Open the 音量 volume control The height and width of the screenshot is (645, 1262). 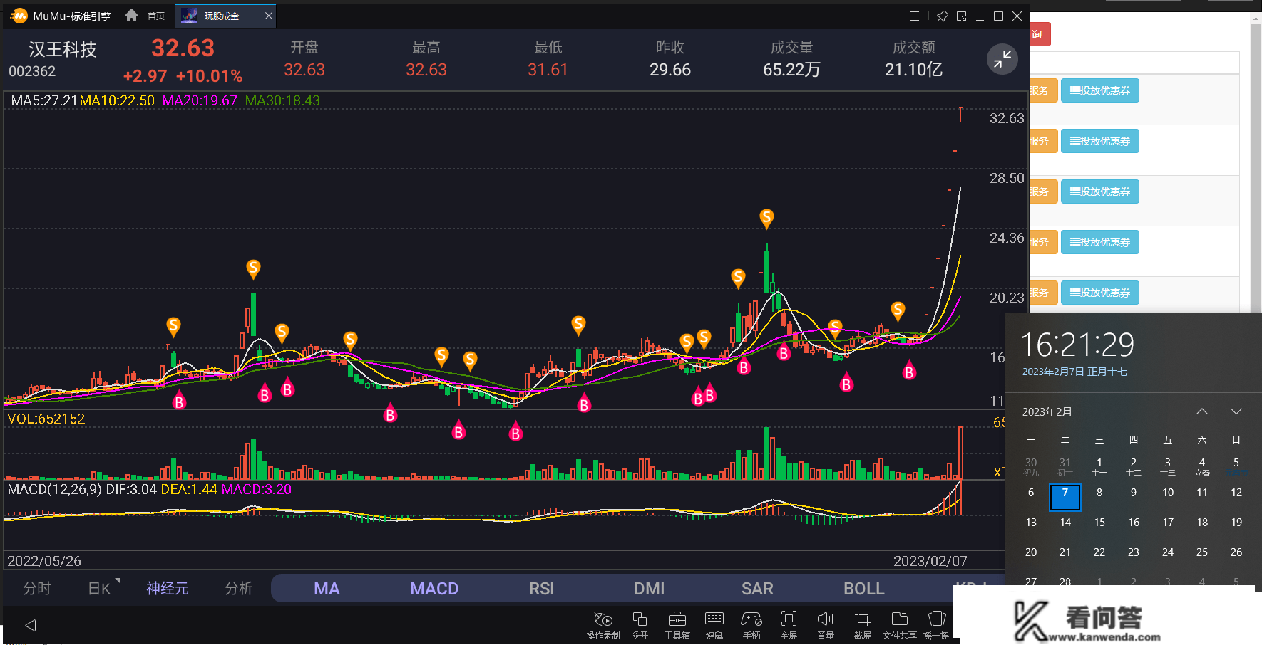(x=826, y=625)
